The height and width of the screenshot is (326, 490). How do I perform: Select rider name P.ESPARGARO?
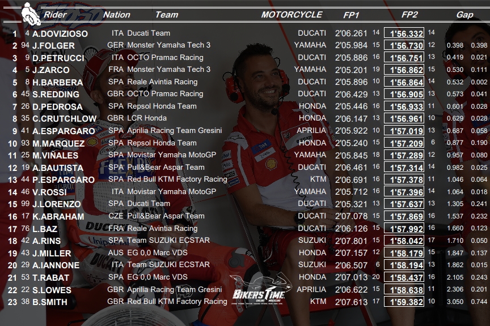[64, 179]
